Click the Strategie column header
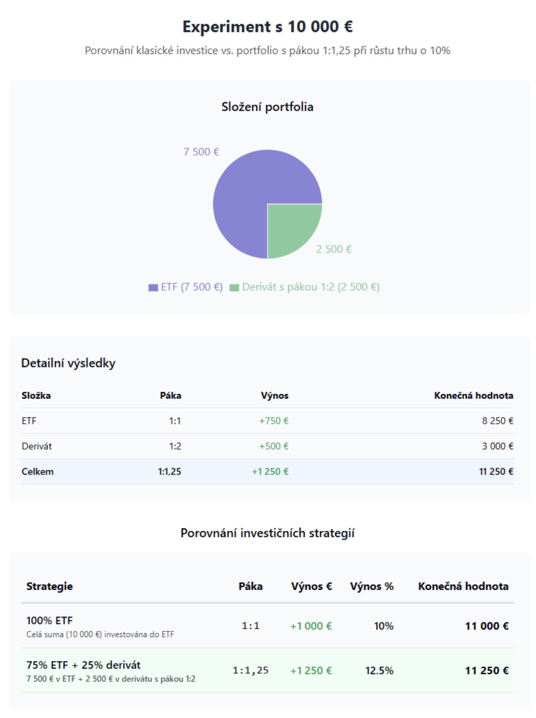The width and height of the screenshot is (536, 718). point(49,586)
